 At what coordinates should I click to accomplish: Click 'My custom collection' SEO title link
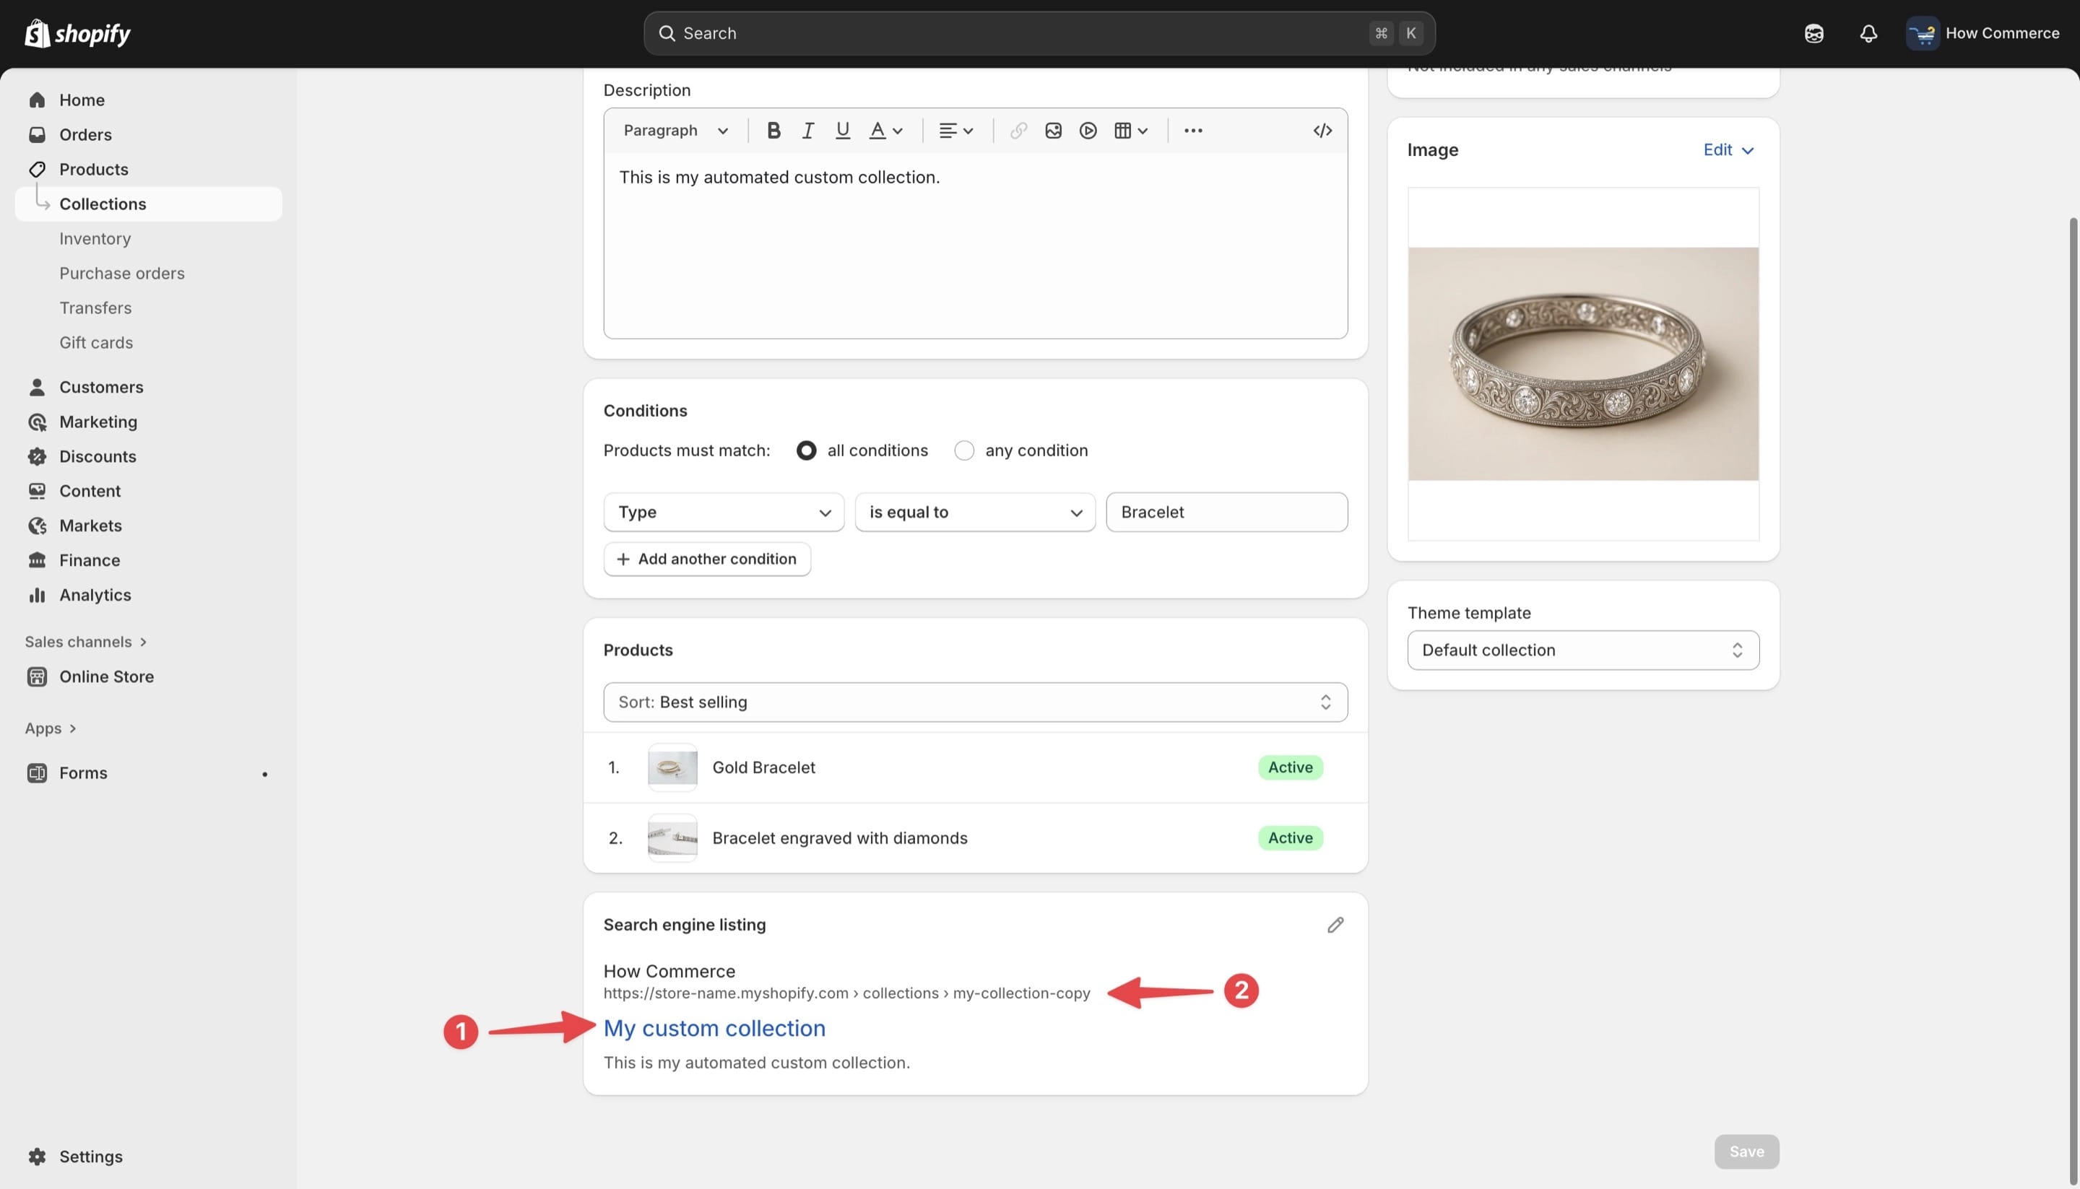point(714,1028)
